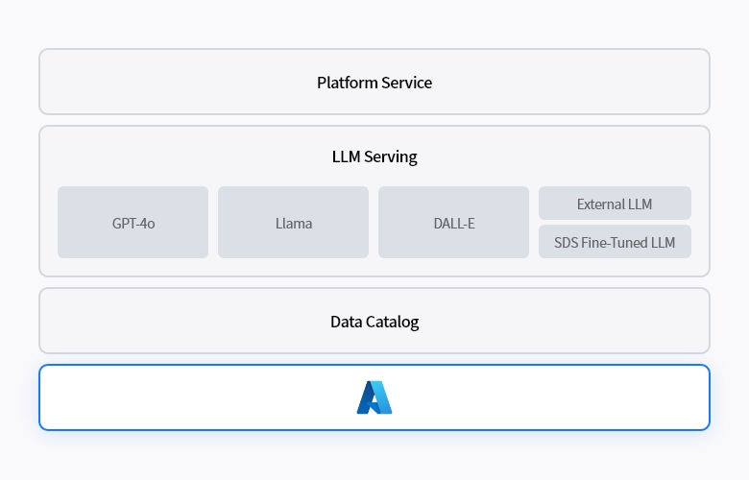749x480 pixels.
Task: Select the GPT-4o model box
Action: (133, 223)
